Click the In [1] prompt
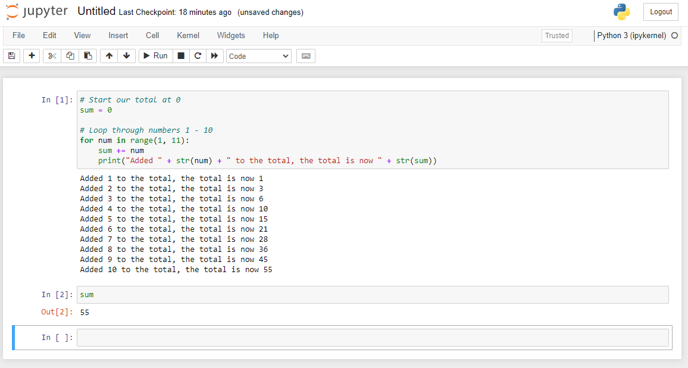This screenshot has height=368, width=688. pyautogui.click(x=57, y=100)
